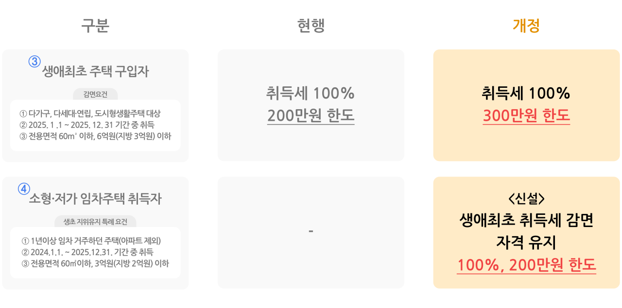The width and height of the screenshot is (622, 308).
Task: Click the 전용면적 60m² 이하, 6억원 line
Action: 95,136
